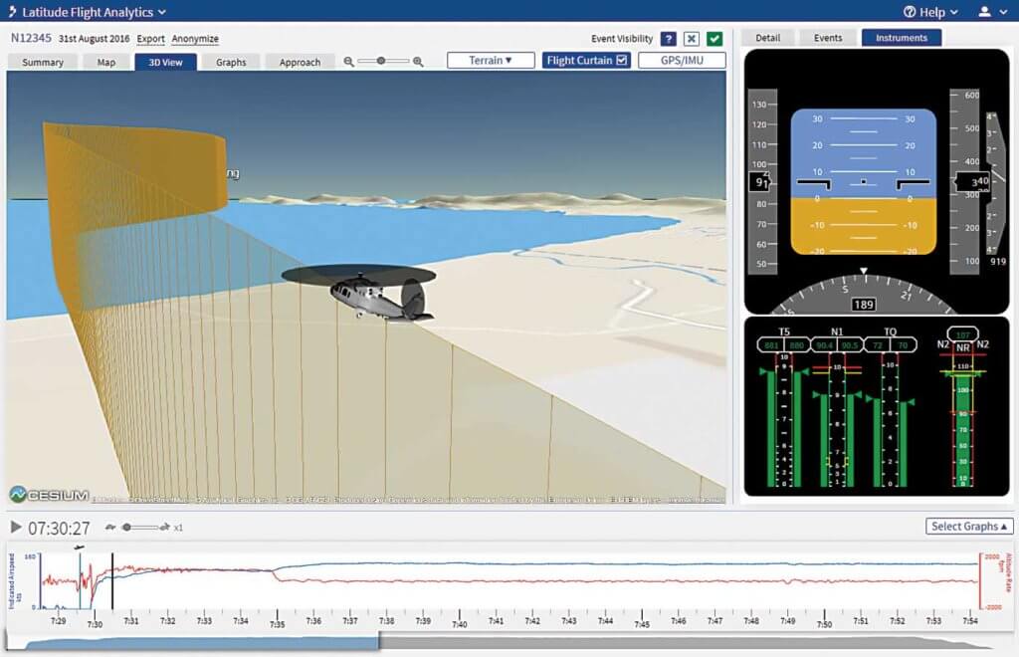Open the Help dropdown
1019x657 pixels.
[931, 12]
